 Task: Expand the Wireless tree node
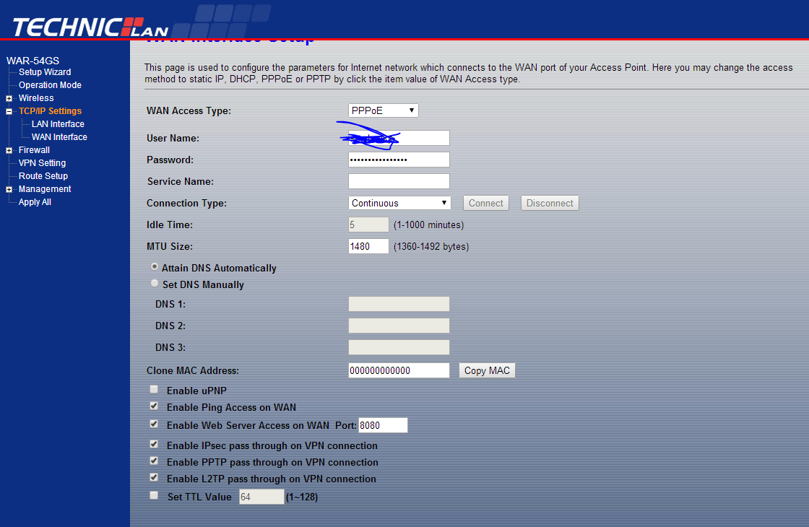[9, 98]
